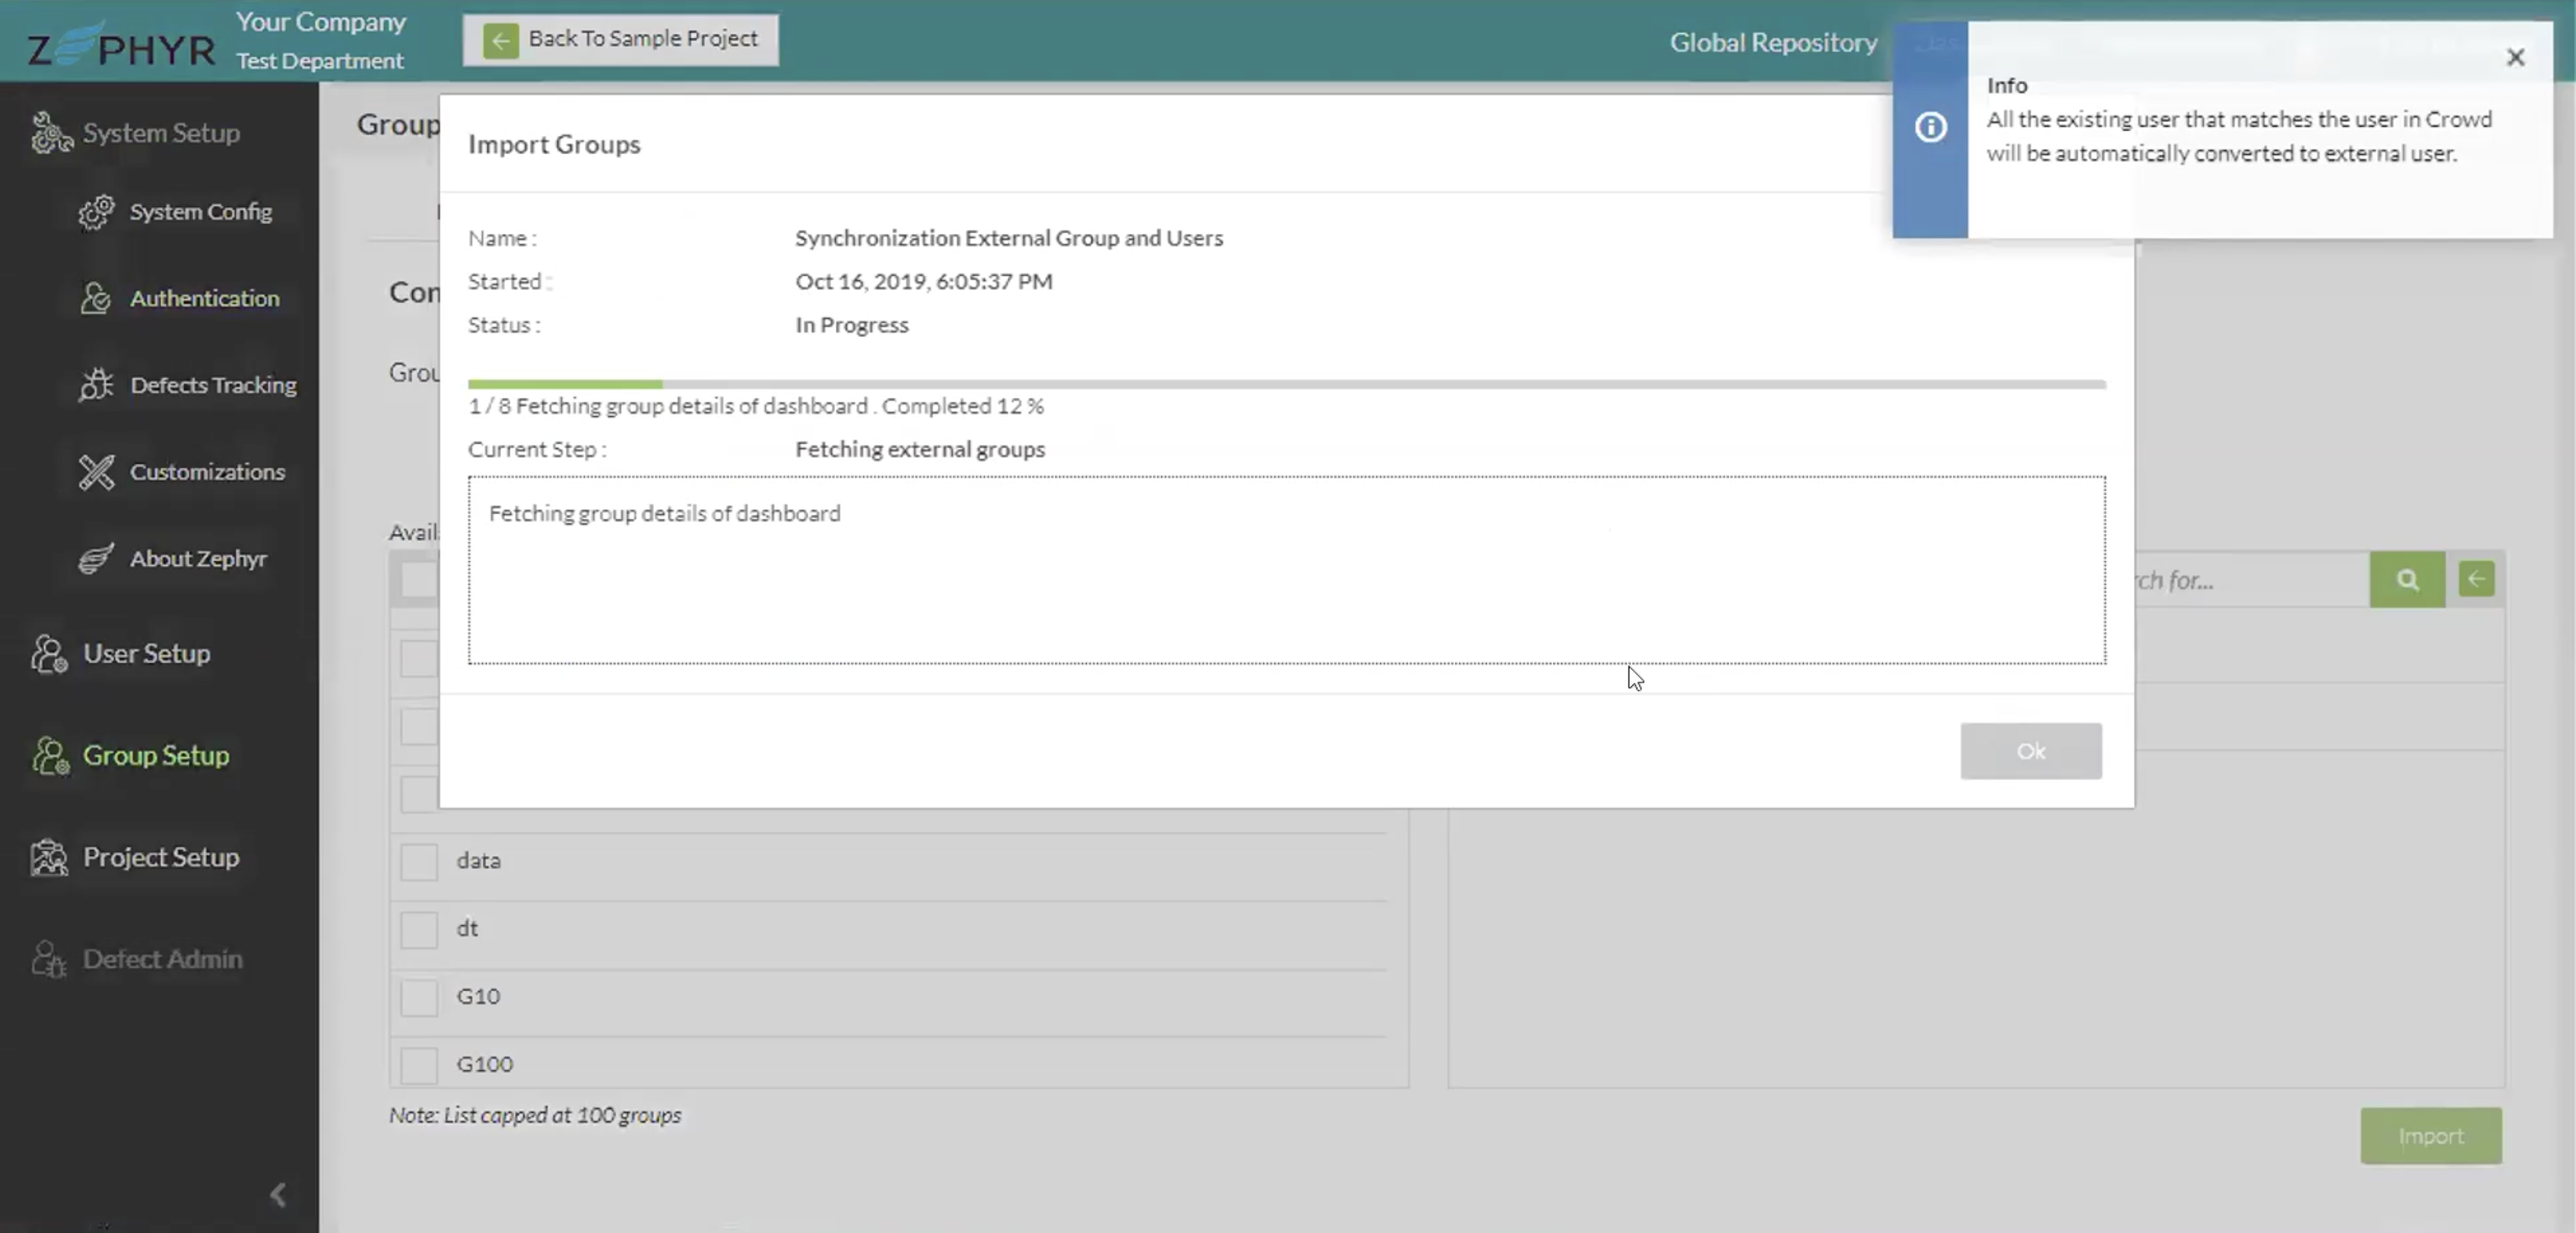
Task: Click the green search magnifier icon
Action: (x=2407, y=580)
